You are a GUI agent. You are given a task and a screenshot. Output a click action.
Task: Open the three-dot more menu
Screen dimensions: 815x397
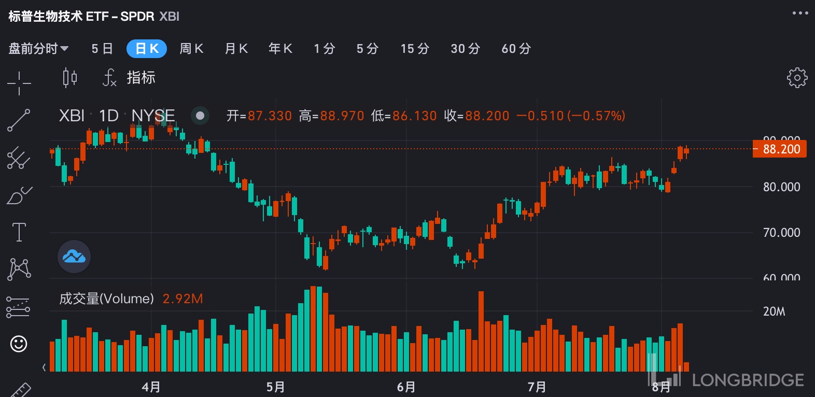[800, 13]
